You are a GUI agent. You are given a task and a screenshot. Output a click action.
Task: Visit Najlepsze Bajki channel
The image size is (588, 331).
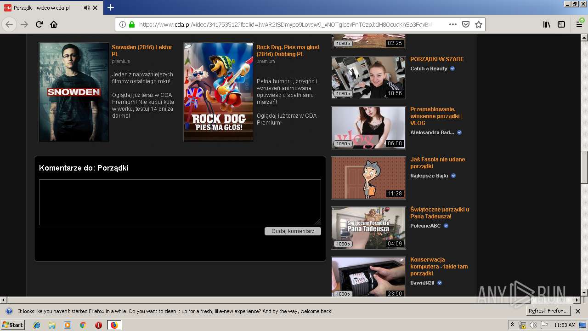[429, 176]
